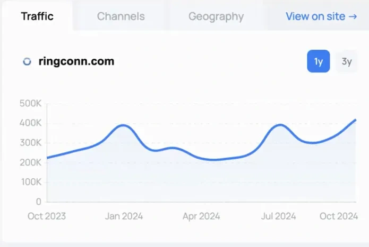Viewport: 369px width, 247px height.
Task: Switch to the Channels tab
Action: pos(121,16)
